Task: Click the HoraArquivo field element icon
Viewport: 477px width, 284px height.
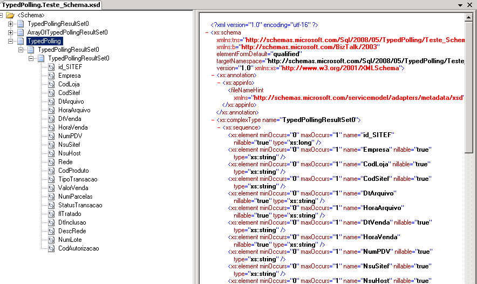Action: (x=51, y=110)
